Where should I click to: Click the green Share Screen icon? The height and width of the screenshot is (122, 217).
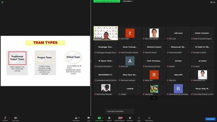99,118
